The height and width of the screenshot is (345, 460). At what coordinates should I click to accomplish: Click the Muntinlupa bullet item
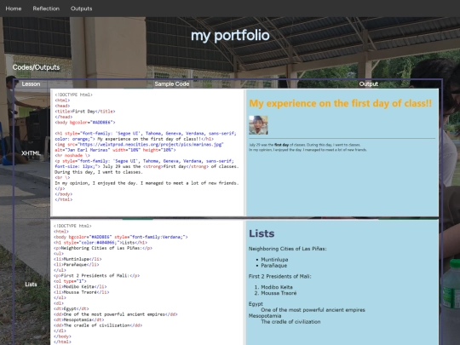(x=274, y=260)
